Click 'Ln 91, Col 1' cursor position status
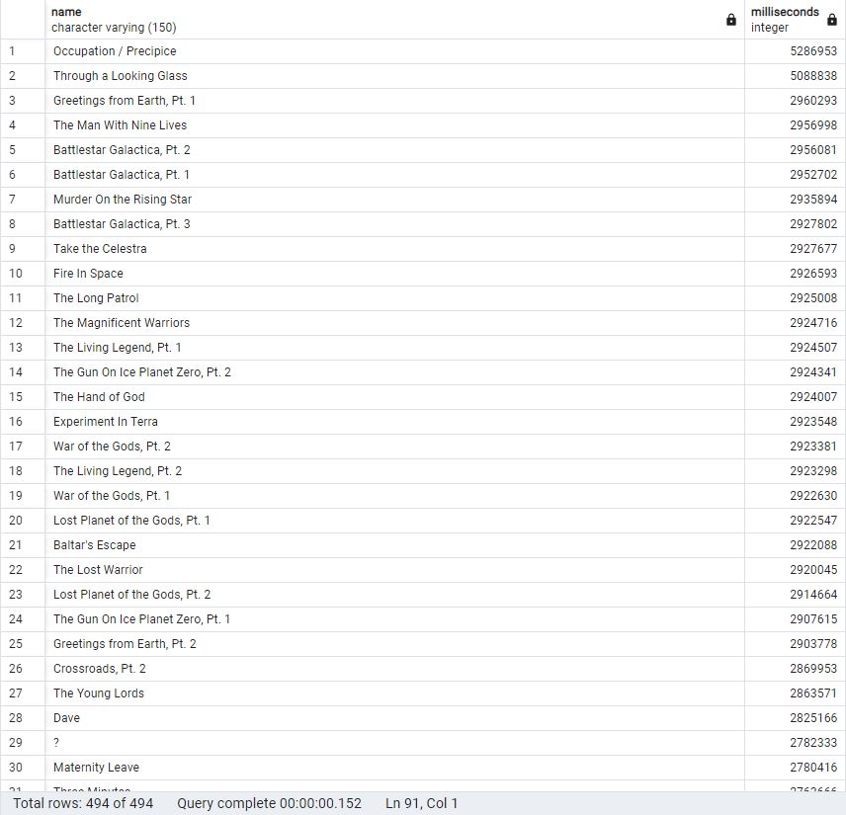The image size is (846, 815). [421, 803]
